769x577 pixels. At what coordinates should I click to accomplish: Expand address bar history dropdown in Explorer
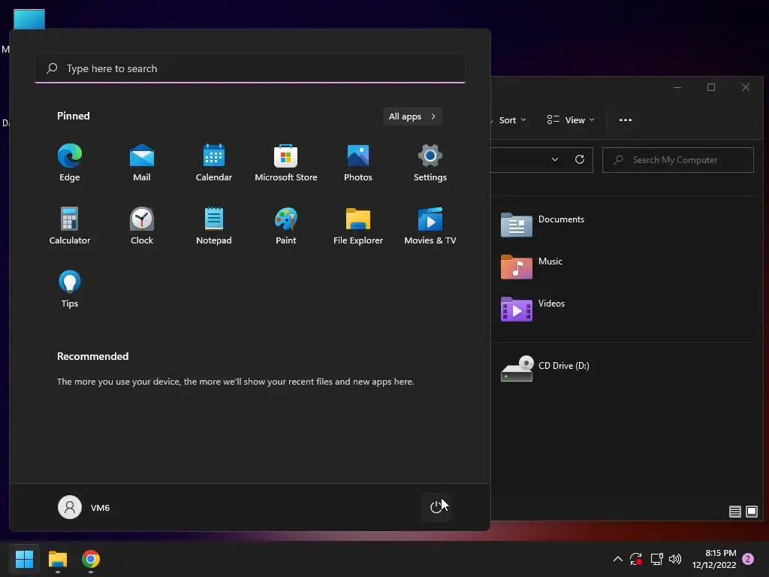[x=555, y=159]
